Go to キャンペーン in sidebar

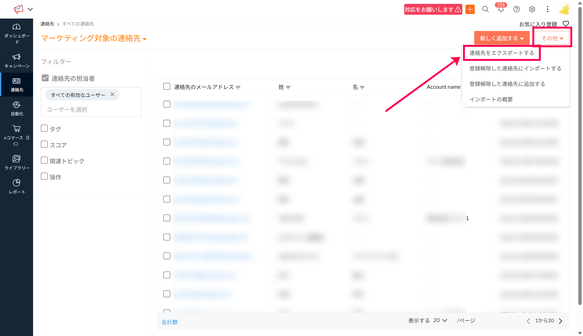(17, 61)
